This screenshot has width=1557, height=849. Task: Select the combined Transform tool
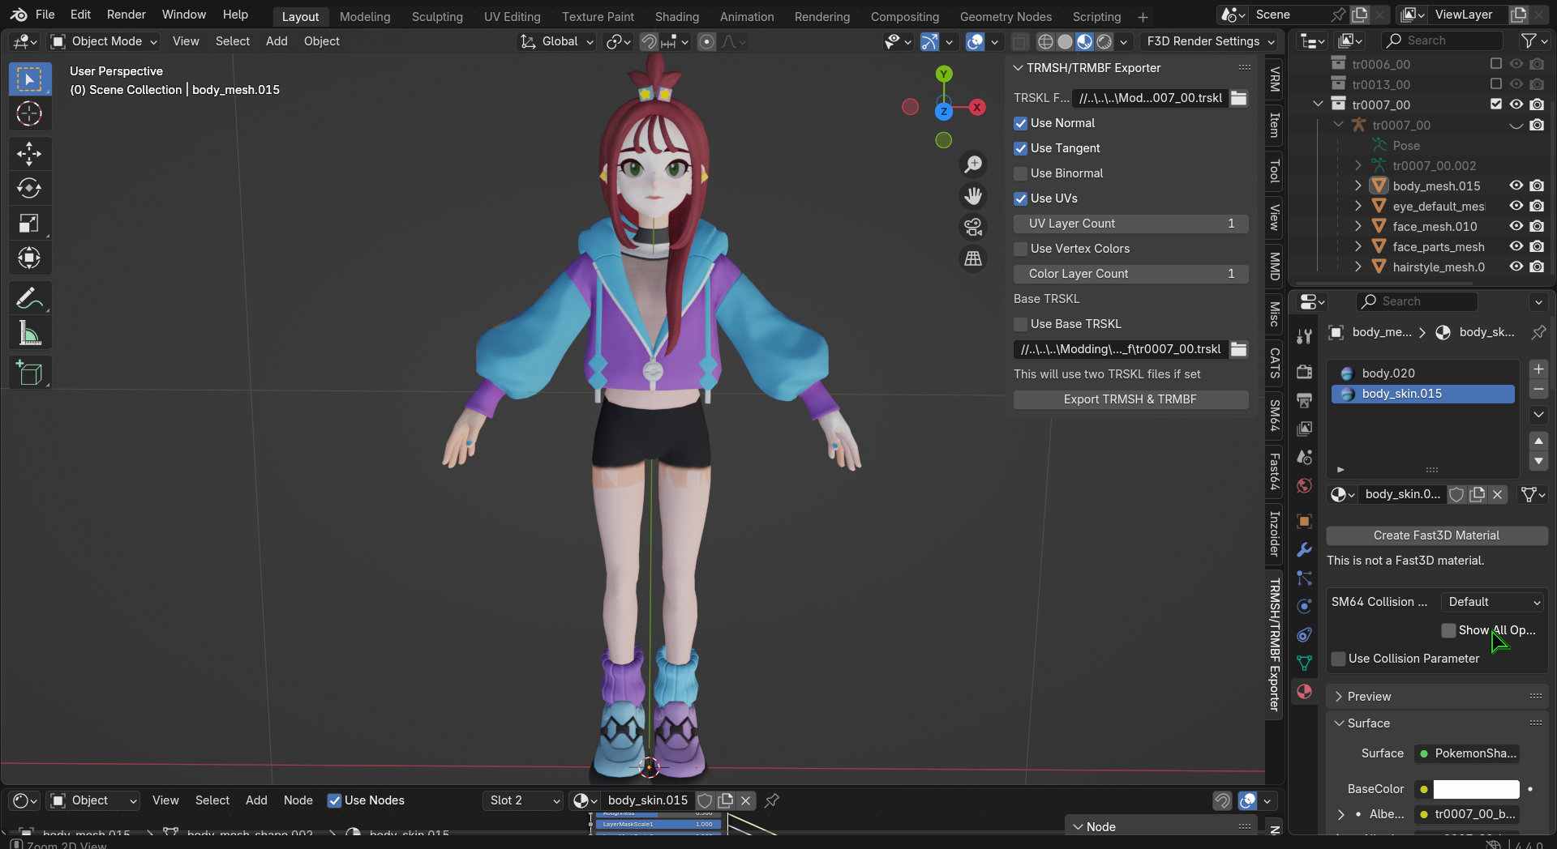pos(30,258)
